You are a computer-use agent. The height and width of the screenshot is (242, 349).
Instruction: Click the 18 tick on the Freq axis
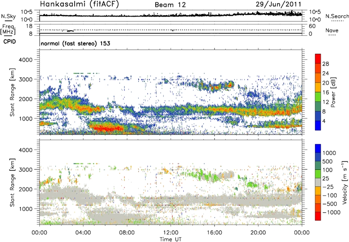point(29,26)
